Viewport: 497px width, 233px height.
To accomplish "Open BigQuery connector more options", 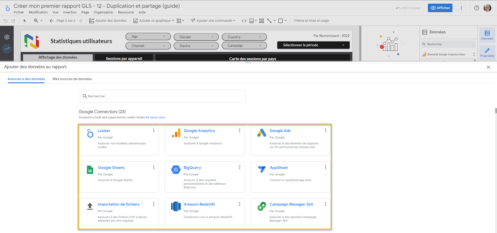I will 239,167.
